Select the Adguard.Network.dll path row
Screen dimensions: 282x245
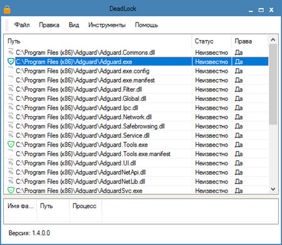coord(84,117)
